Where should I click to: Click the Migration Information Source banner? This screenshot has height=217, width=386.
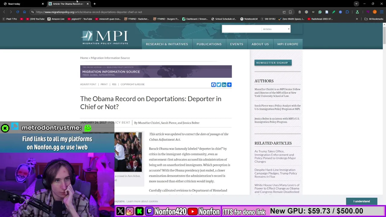click(x=156, y=71)
